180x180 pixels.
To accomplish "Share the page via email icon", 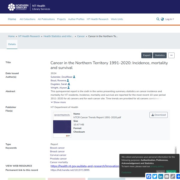I will coord(167,176).
